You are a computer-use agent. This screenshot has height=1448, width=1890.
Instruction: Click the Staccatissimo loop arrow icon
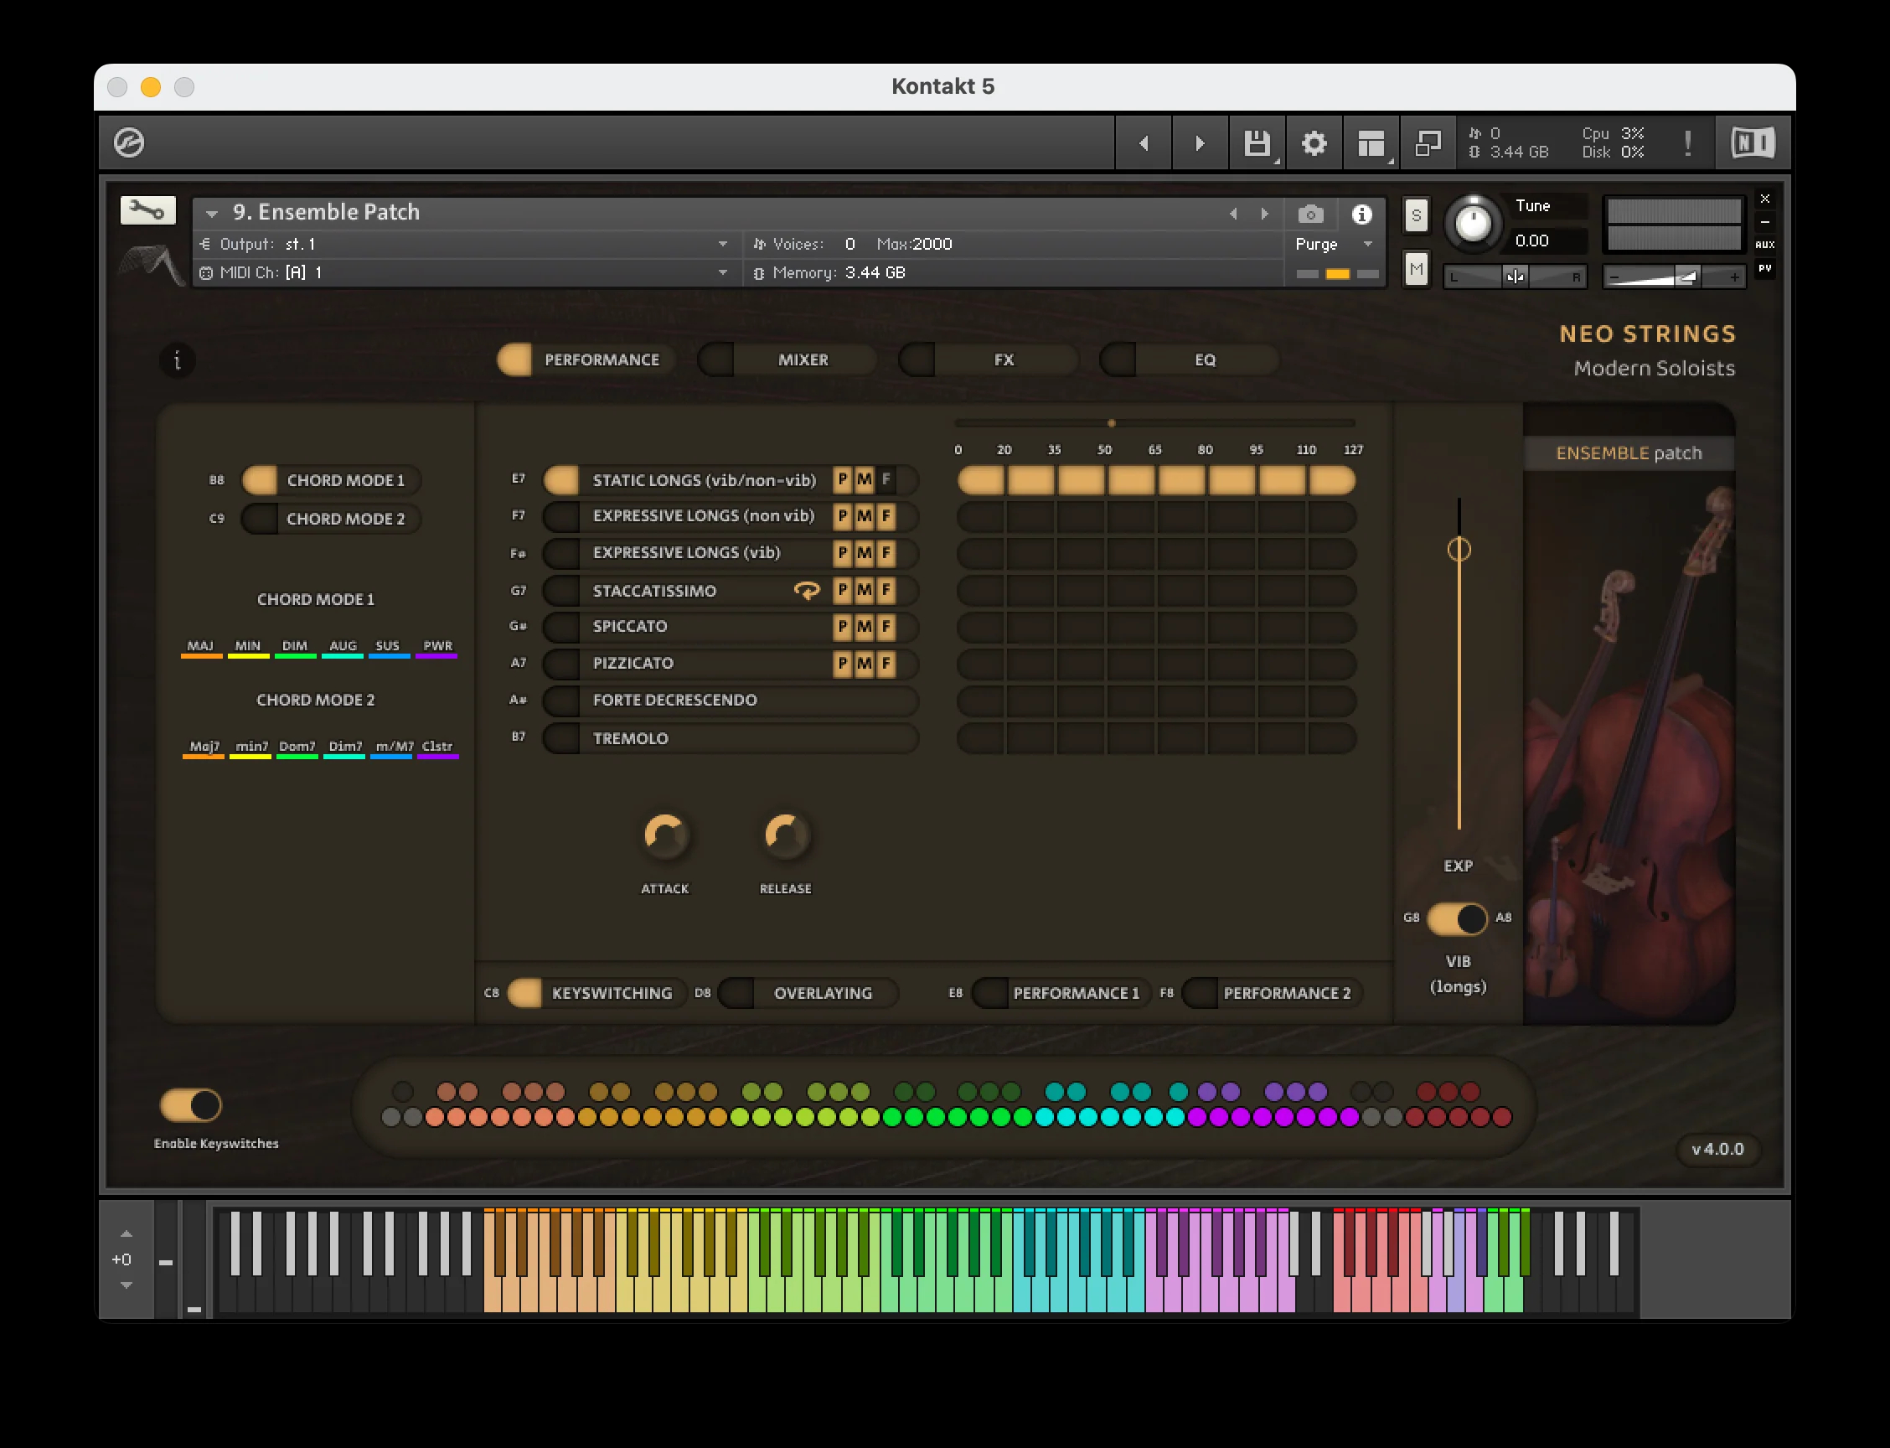tap(807, 591)
